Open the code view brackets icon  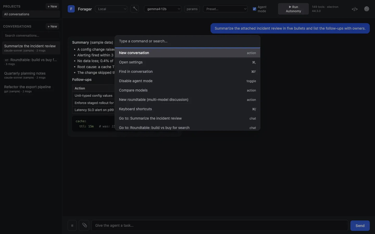click(355, 9)
